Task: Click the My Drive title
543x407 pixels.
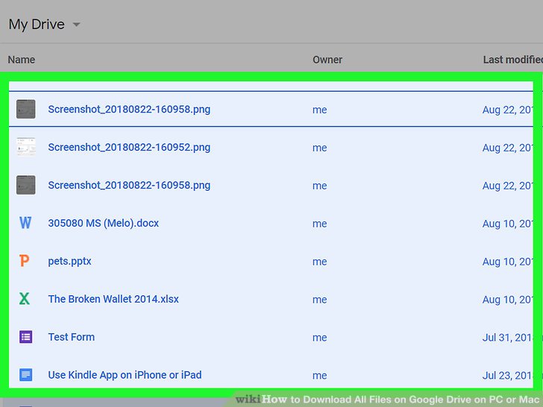Action: click(x=37, y=25)
